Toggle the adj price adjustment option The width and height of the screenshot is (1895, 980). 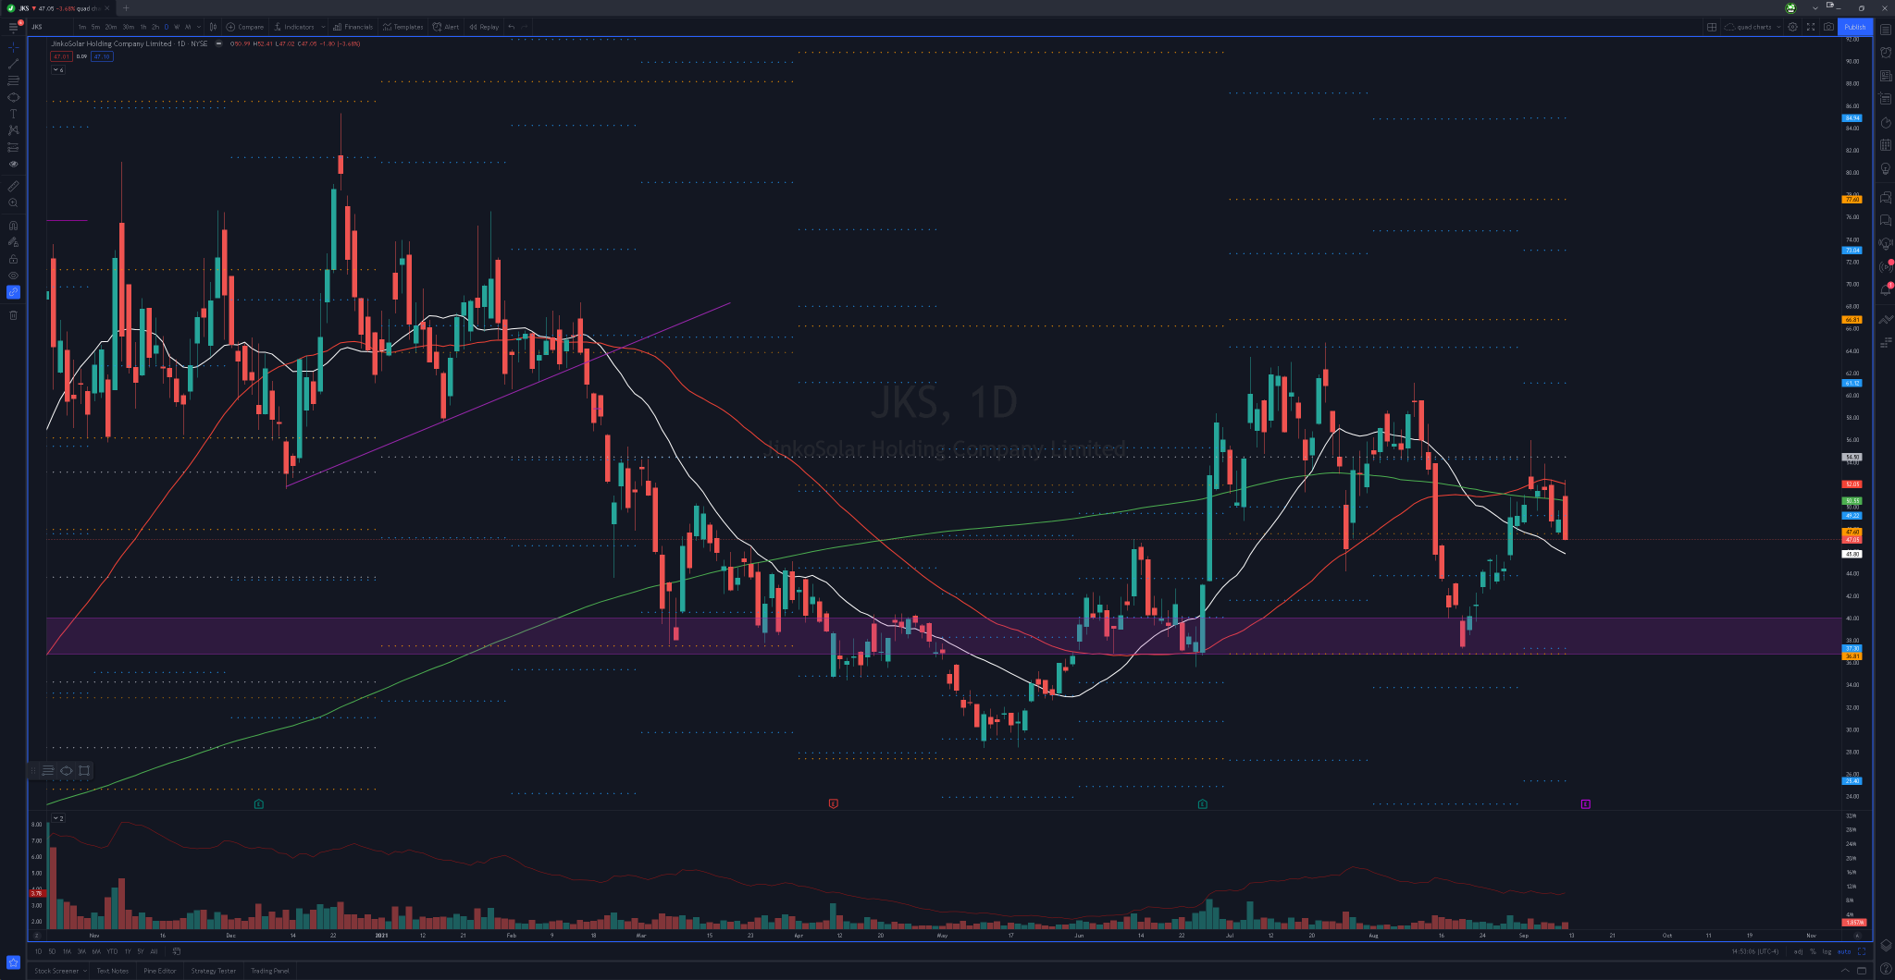[x=1798, y=951]
